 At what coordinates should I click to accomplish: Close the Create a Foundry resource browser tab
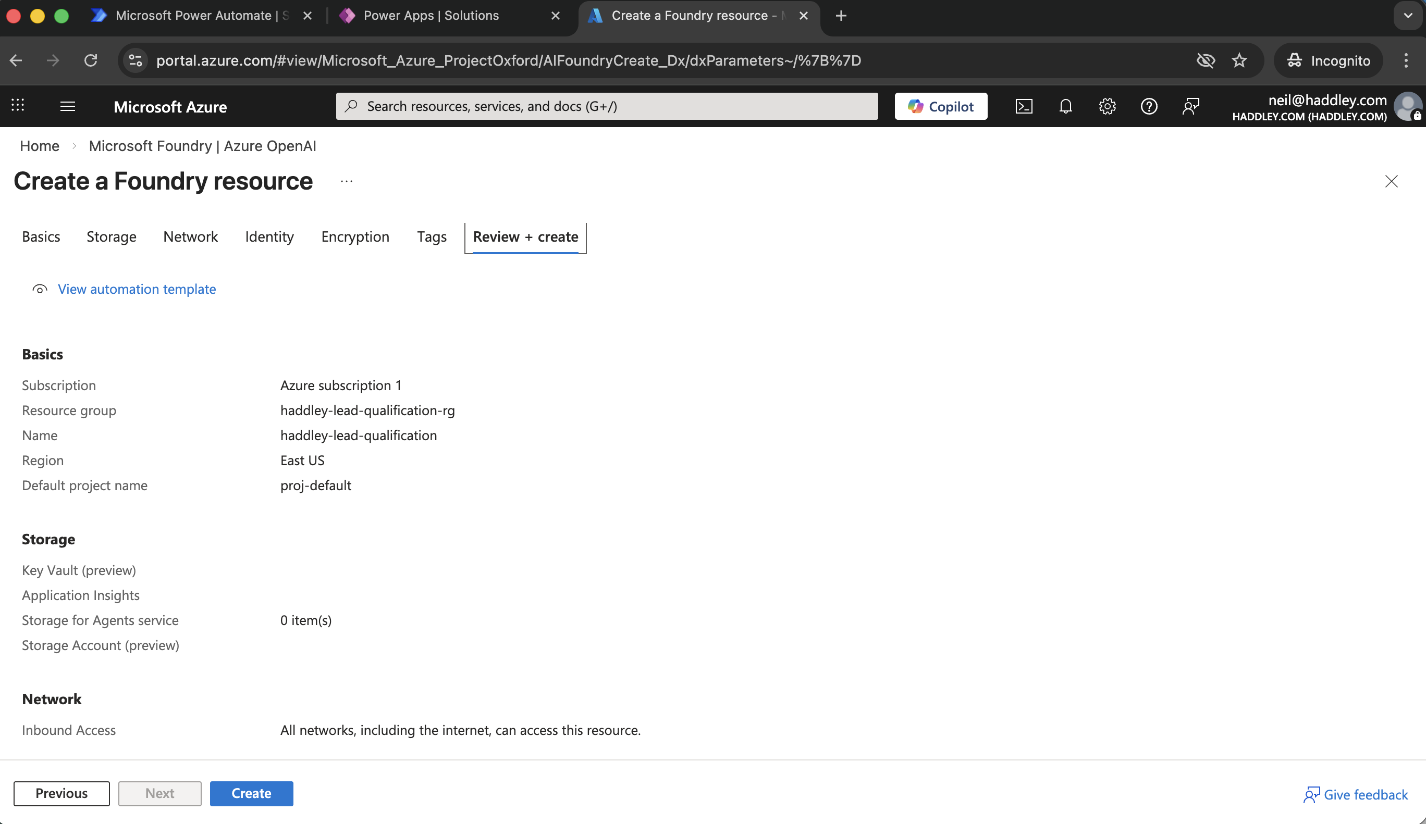[803, 16]
